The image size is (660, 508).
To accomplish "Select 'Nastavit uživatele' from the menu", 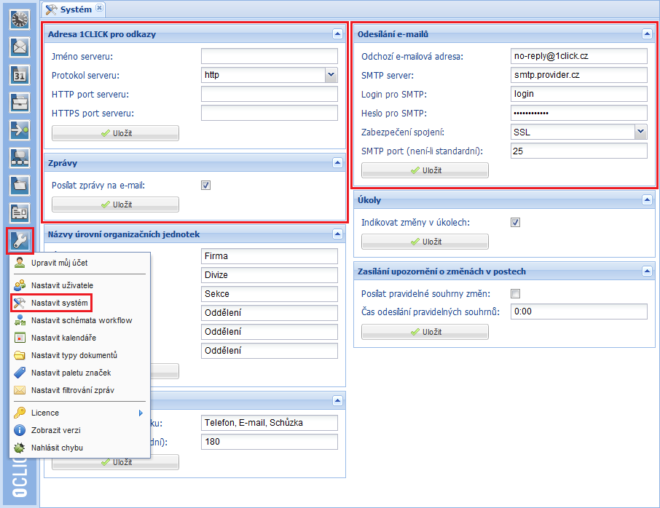I will tap(62, 285).
